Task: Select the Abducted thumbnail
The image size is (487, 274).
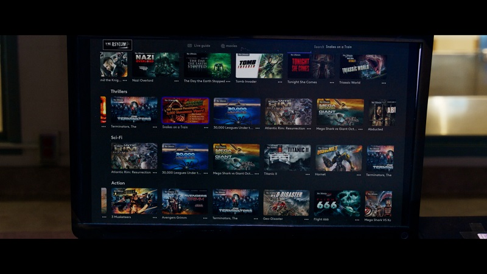Action: pyautogui.click(x=382, y=113)
